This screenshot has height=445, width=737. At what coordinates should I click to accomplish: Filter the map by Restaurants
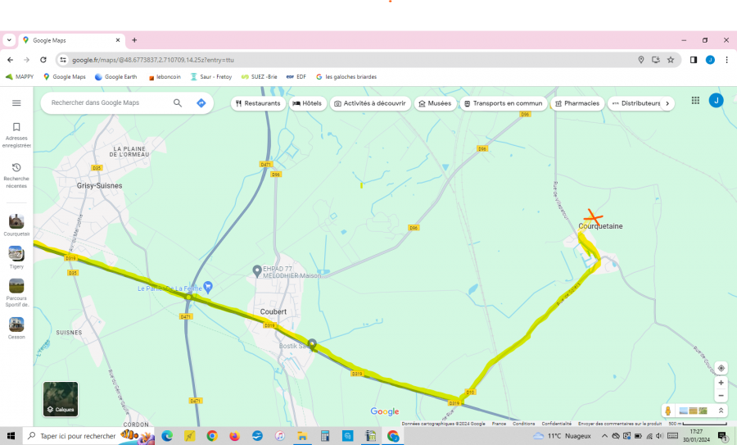click(x=257, y=103)
